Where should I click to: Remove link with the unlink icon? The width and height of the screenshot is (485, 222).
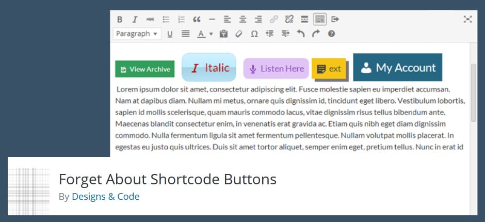[289, 20]
